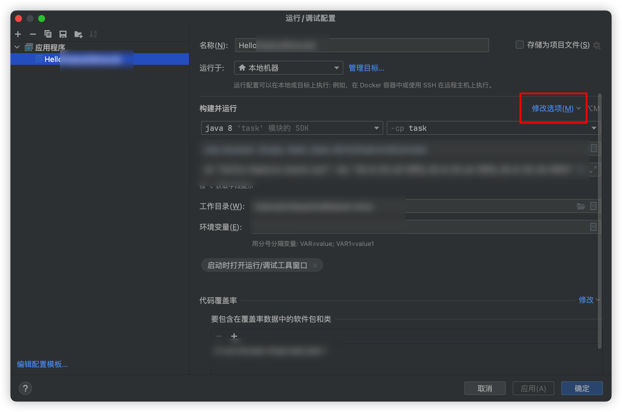Open the java 8 SDK dropdown
Viewport: 622px width, 412px height.
point(292,128)
